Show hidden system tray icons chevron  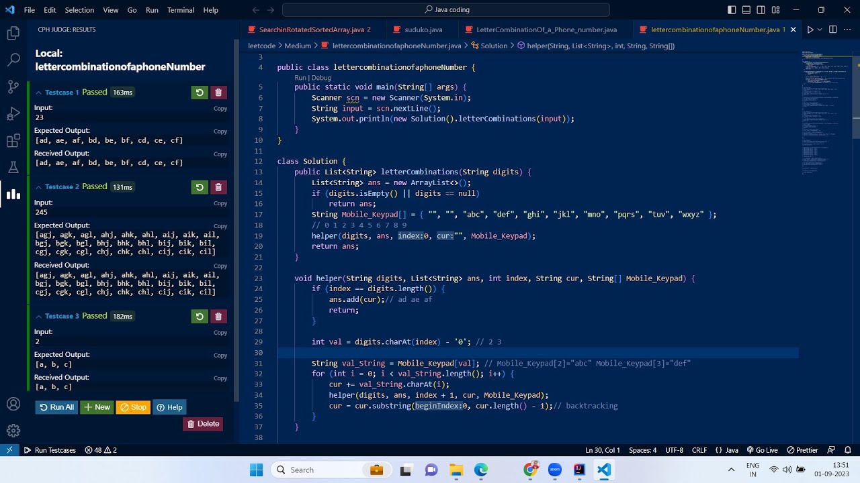pos(732,470)
